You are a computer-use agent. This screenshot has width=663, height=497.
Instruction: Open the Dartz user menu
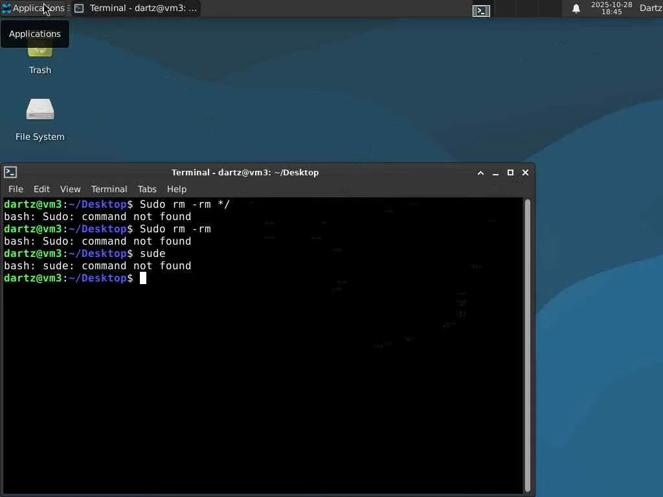[651, 8]
